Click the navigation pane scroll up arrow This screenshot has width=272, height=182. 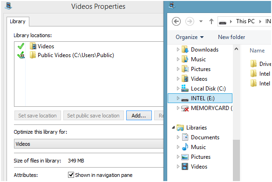236,49
